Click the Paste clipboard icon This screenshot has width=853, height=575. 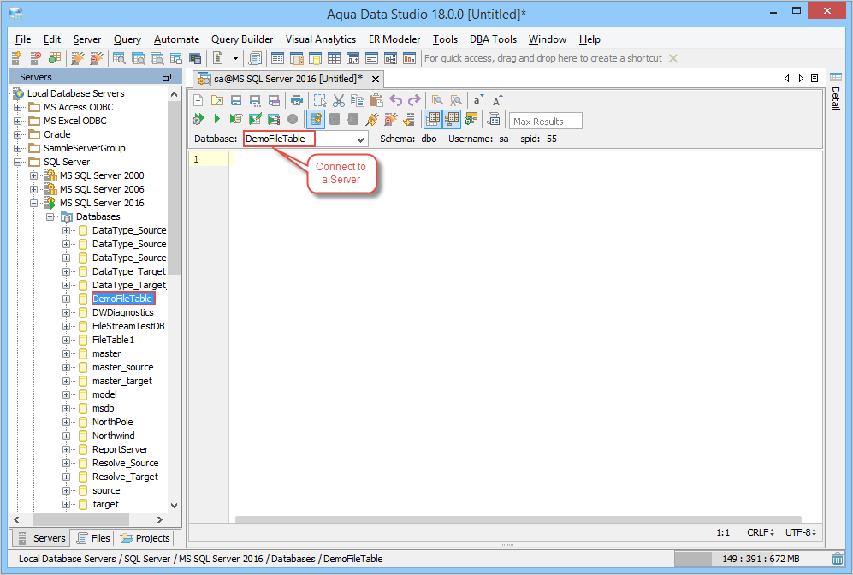point(376,100)
